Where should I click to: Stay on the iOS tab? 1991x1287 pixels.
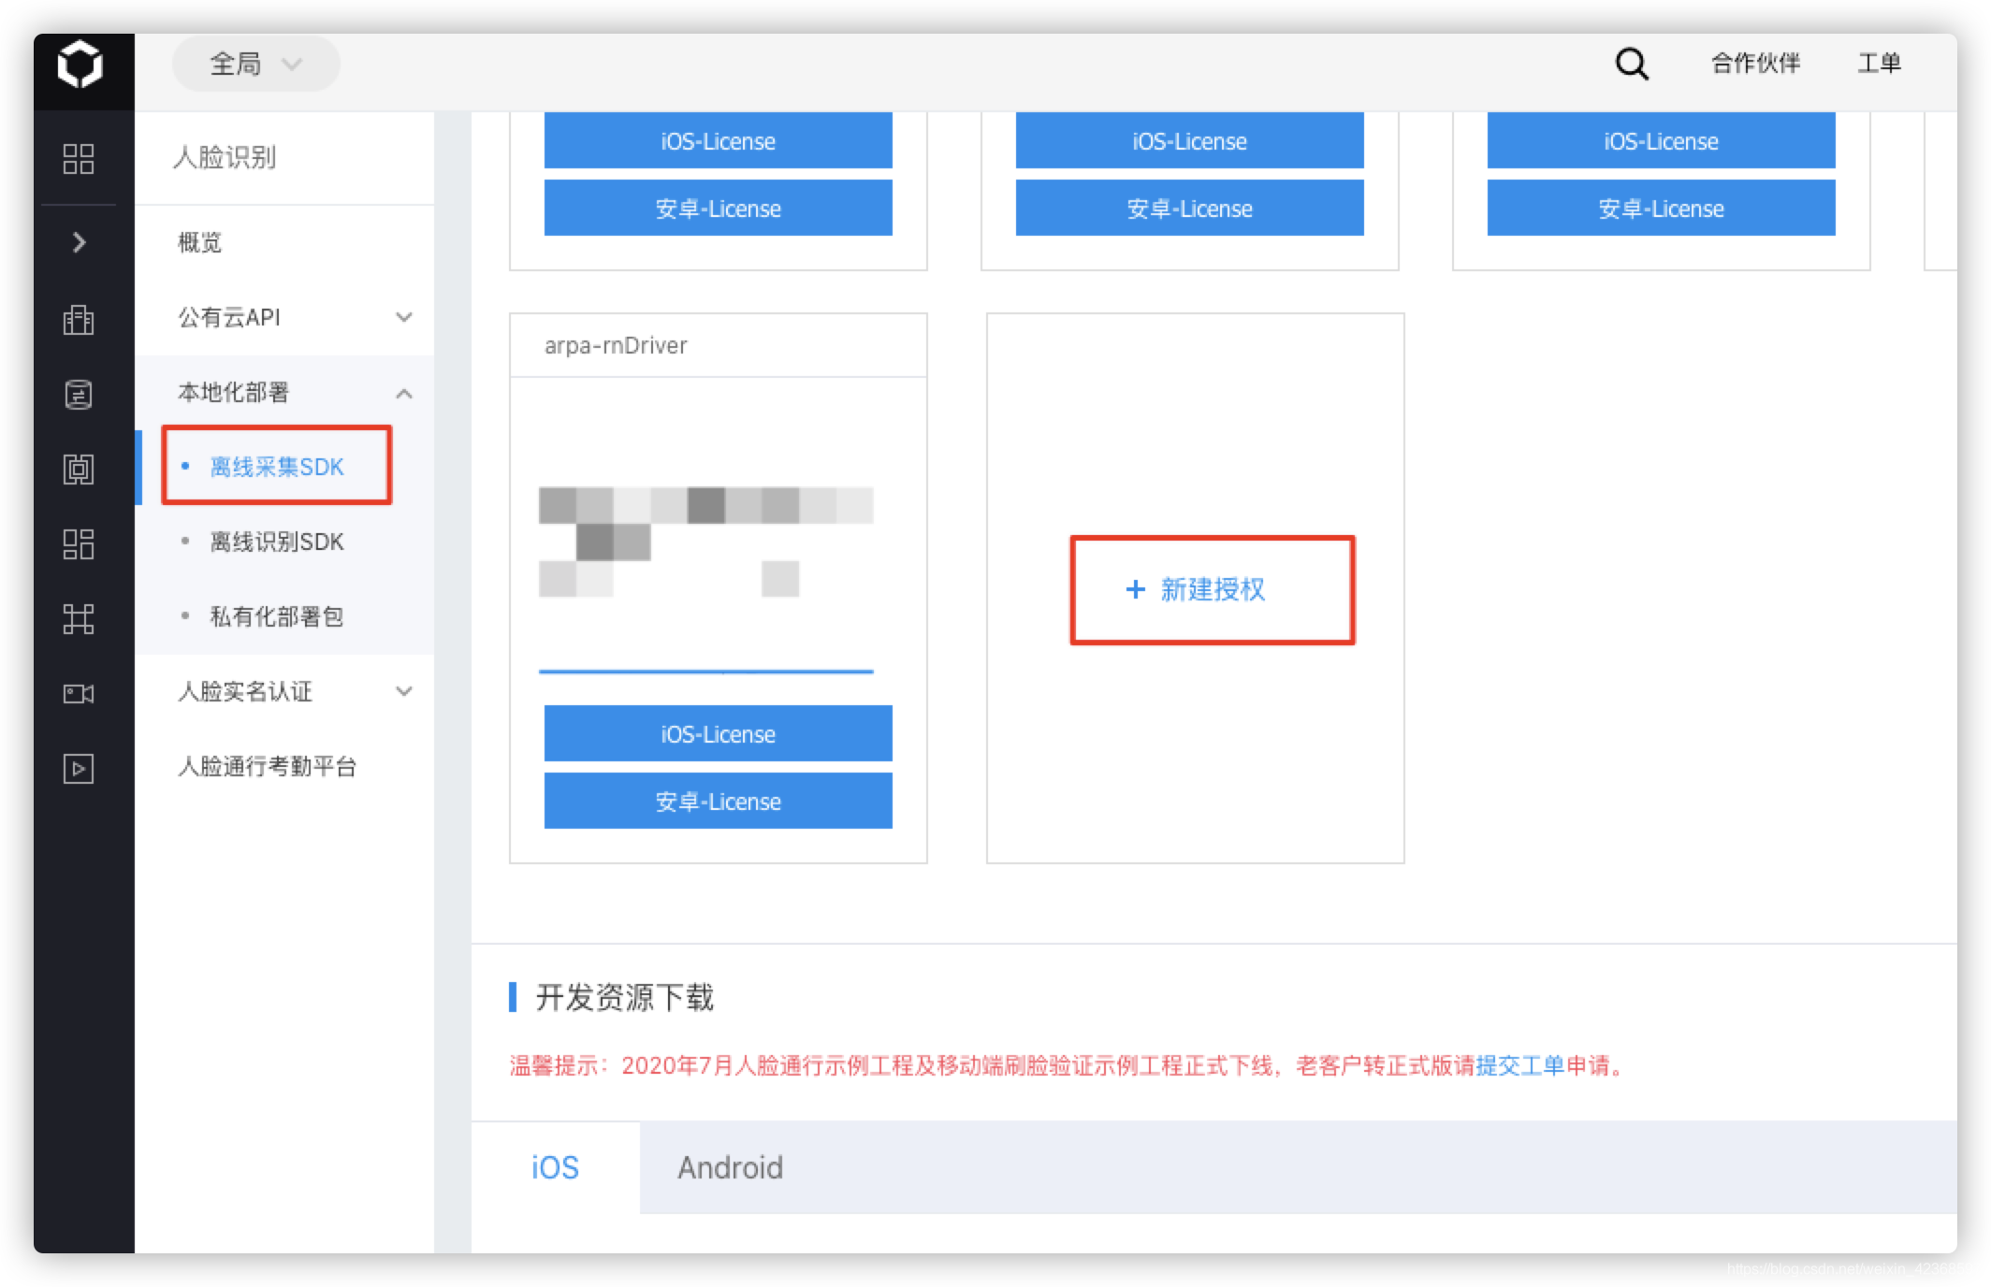coord(555,1167)
